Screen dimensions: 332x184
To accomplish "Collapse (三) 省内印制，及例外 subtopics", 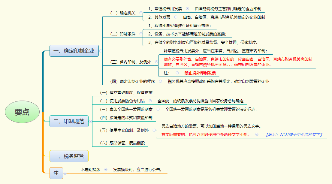I will (156, 62).
